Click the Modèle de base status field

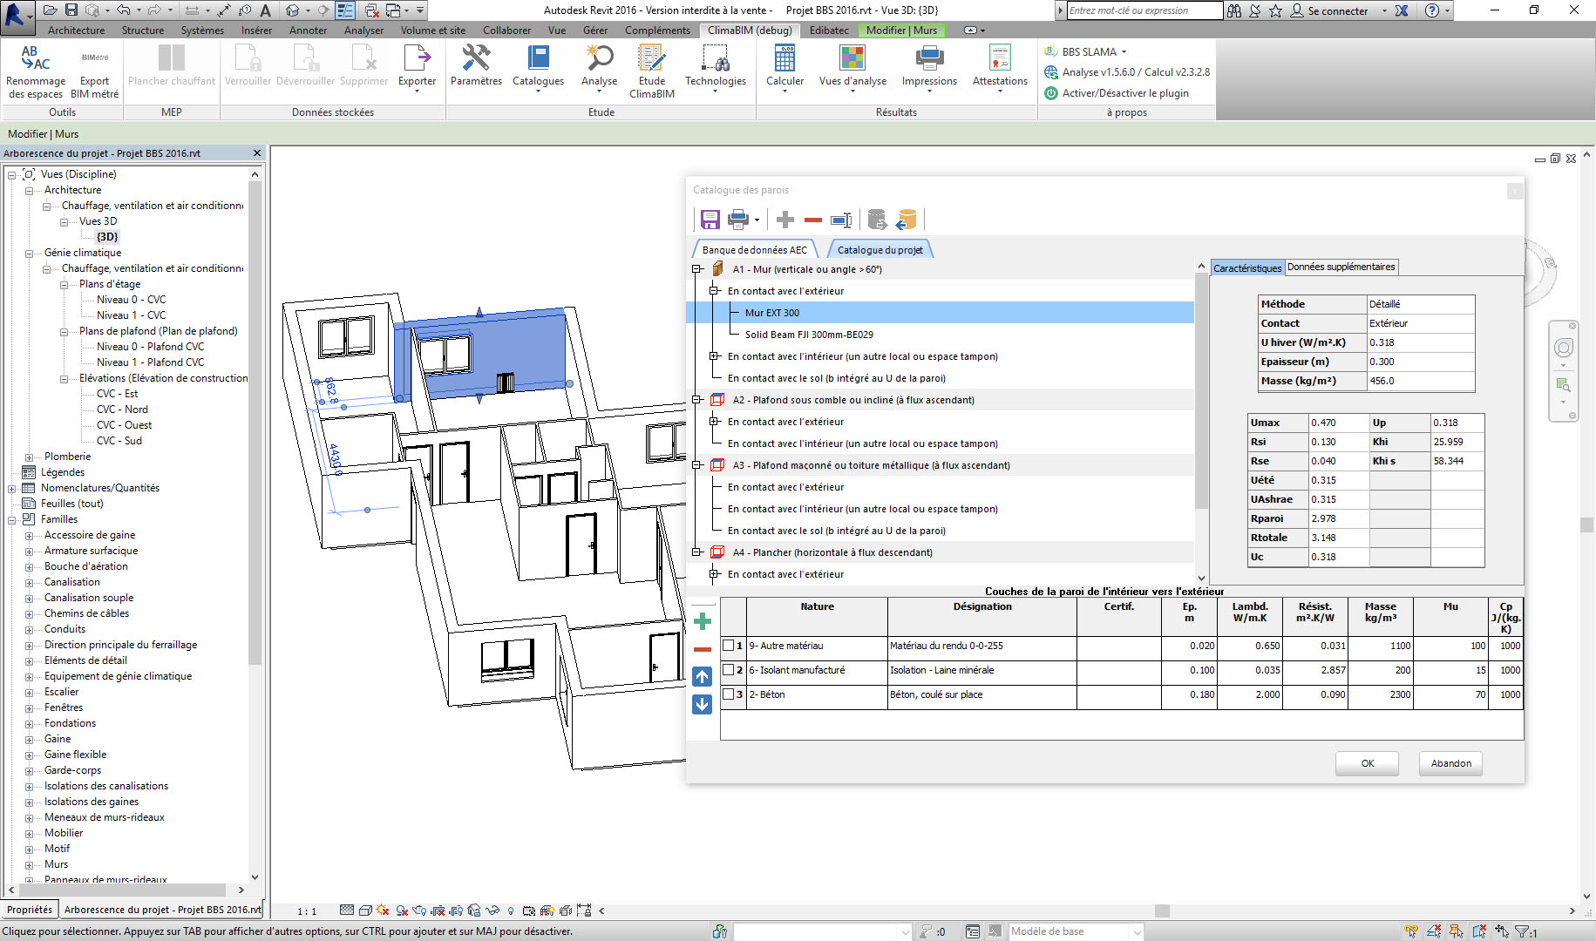pos(1076,931)
